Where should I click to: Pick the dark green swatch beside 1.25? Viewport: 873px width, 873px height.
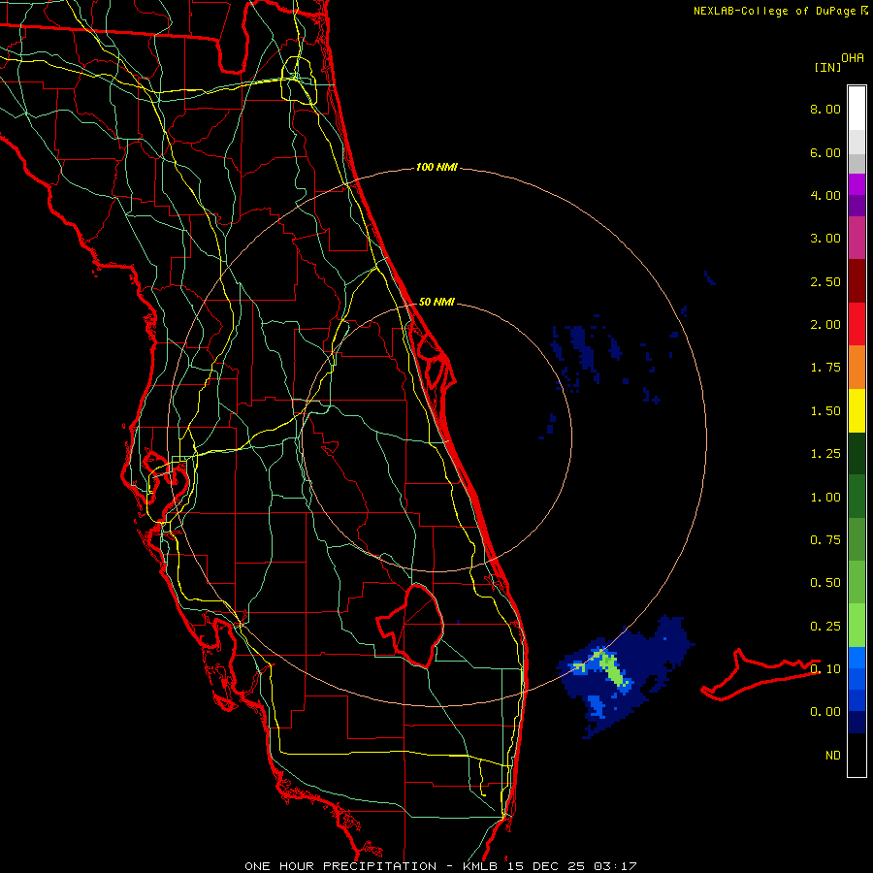(857, 454)
